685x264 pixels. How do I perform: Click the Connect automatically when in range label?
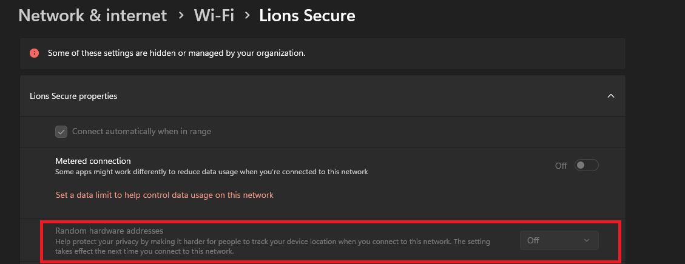click(x=141, y=131)
